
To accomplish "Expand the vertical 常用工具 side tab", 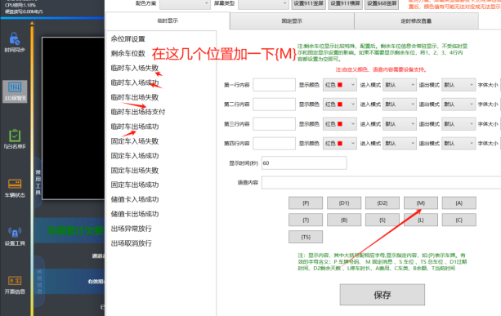I will pyautogui.click(x=38, y=182).
